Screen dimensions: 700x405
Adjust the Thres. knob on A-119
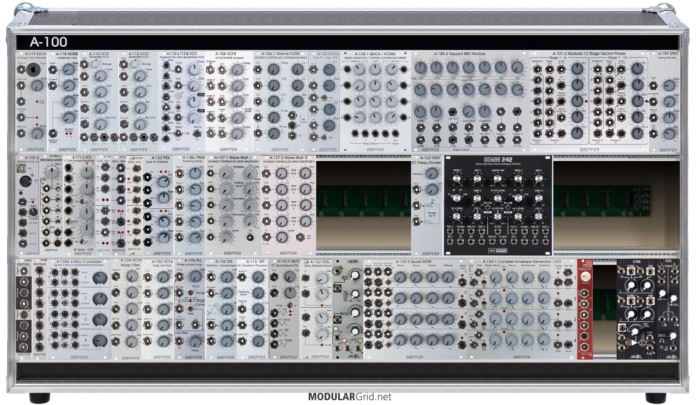tap(37, 133)
